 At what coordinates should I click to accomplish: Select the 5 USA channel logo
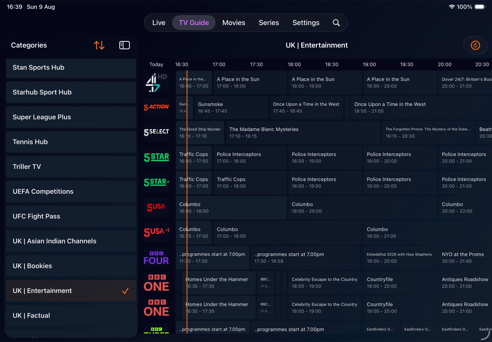pyautogui.click(x=156, y=207)
